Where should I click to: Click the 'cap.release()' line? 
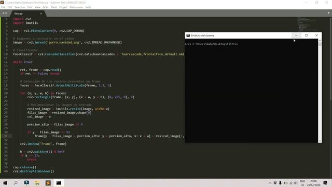(24, 167)
